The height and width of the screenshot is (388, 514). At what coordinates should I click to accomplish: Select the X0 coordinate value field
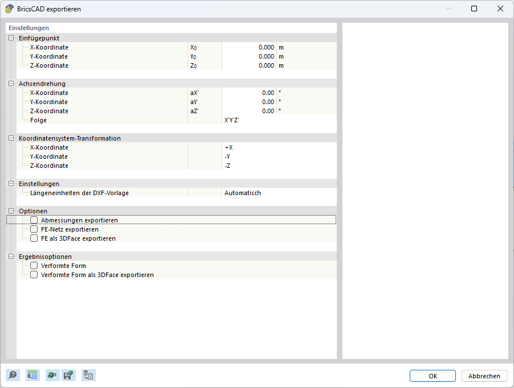(x=251, y=47)
